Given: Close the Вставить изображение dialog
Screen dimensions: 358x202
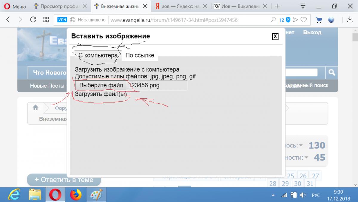Looking at the screenshot, I should click(x=275, y=36).
